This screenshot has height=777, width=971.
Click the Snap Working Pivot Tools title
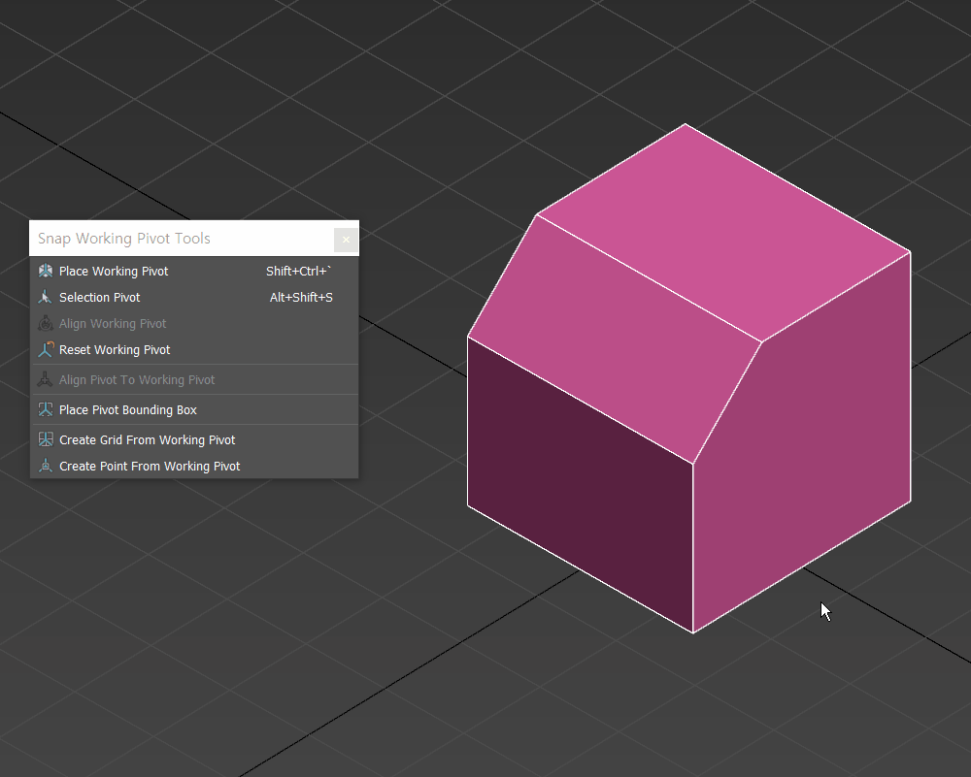click(x=124, y=239)
